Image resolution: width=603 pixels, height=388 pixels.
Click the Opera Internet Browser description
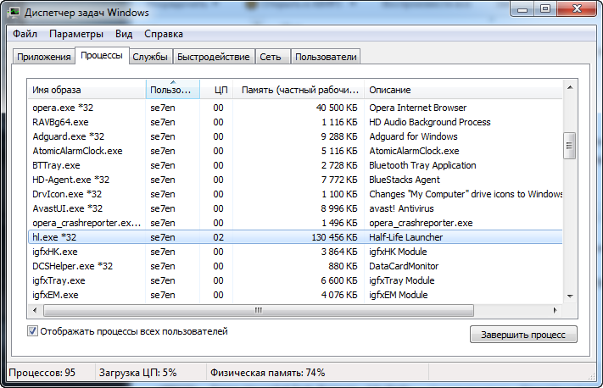click(417, 108)
